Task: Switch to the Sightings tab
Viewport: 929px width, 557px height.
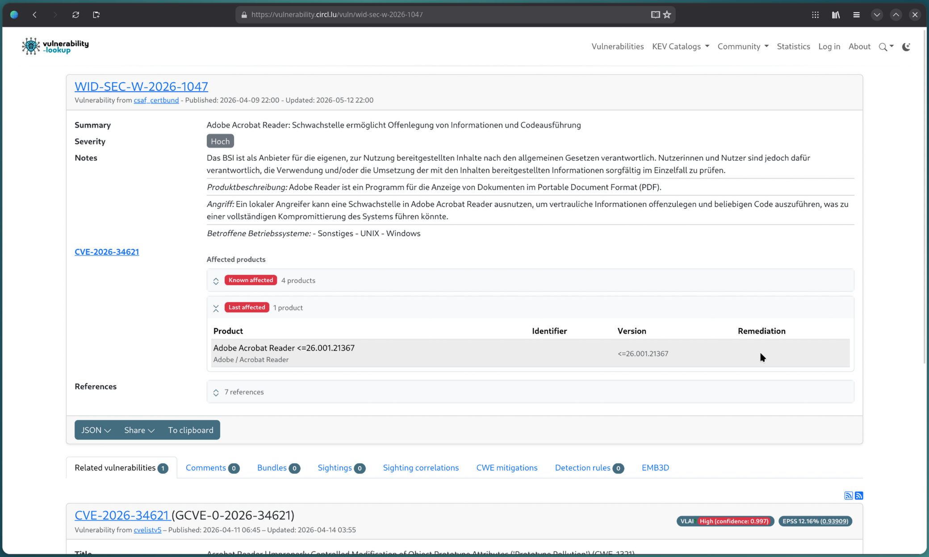Action: pos(341,468)
